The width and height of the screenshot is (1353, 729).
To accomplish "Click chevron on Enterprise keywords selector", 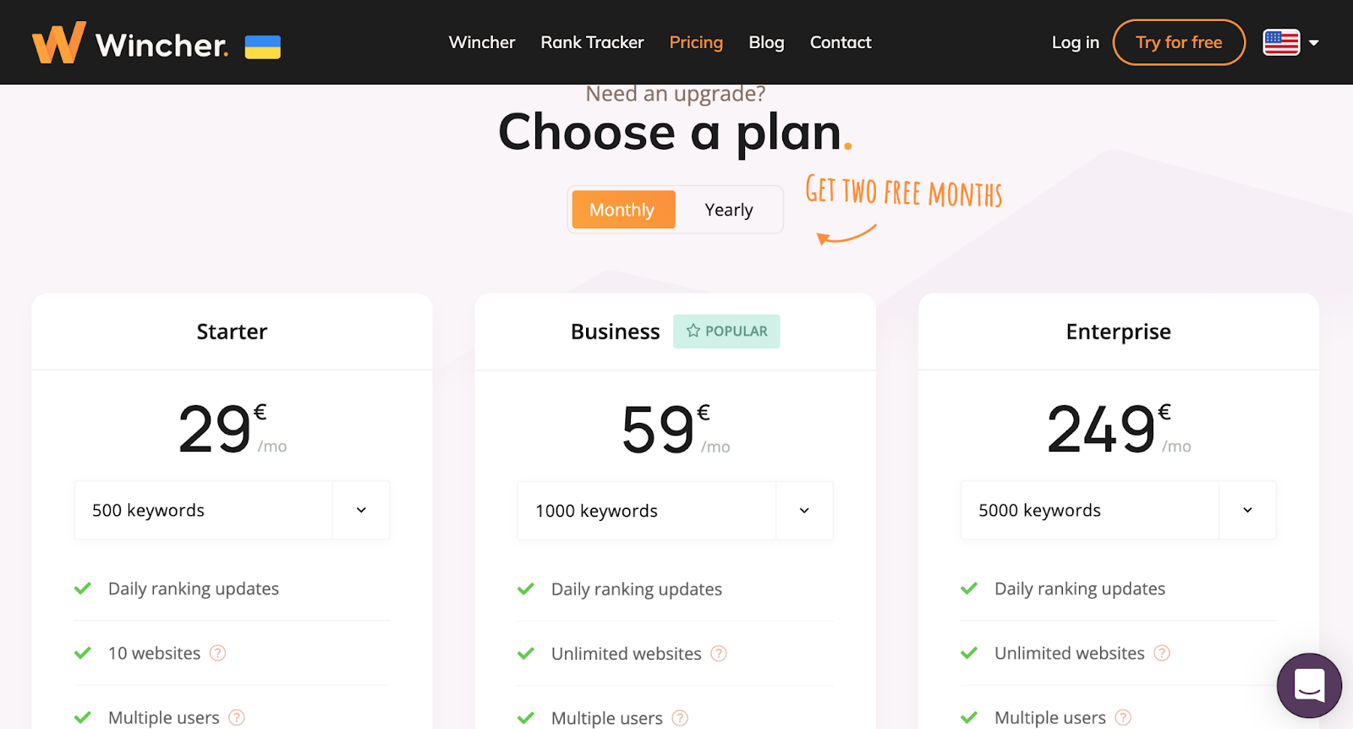I will point(1247,510).
